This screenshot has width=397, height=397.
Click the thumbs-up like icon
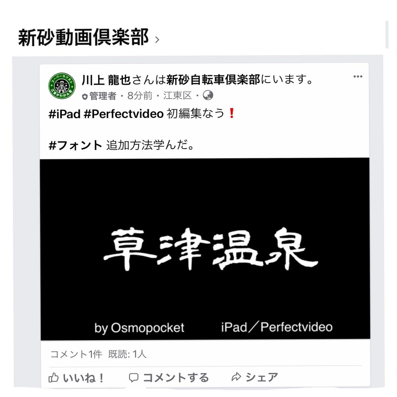(x=53, y=377)
